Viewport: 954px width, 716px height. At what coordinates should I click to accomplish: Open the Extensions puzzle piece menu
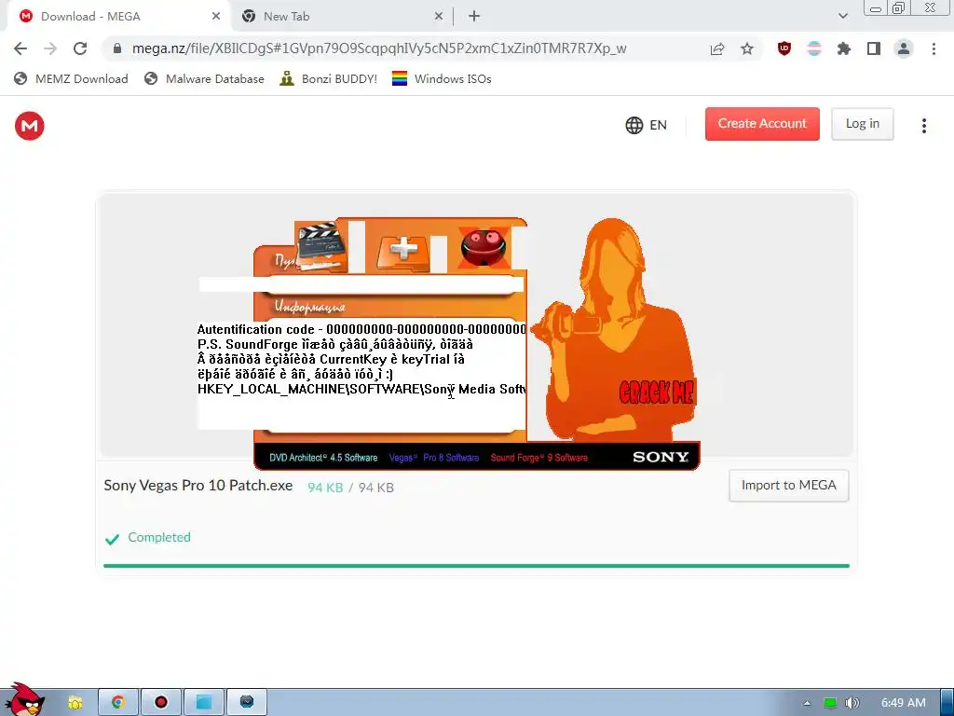pos(844,48)
